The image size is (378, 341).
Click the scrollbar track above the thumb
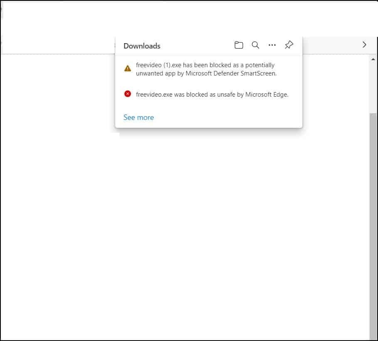(x=373, y=87)
